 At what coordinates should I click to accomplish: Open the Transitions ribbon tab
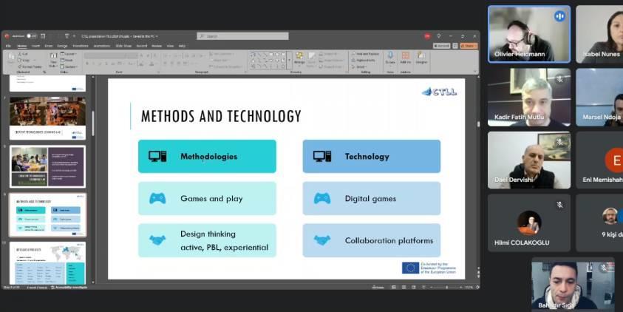tap(80, 46)
